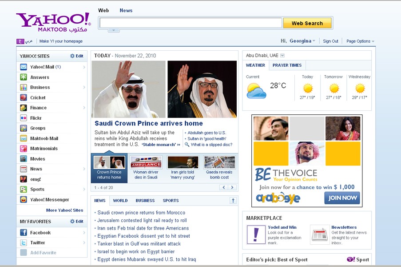Open the Business news tab

pos(145,201)
